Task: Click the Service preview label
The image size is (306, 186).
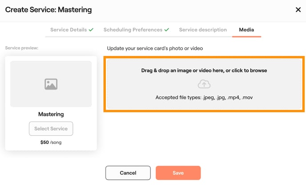Action: click(x=22, y=48)
